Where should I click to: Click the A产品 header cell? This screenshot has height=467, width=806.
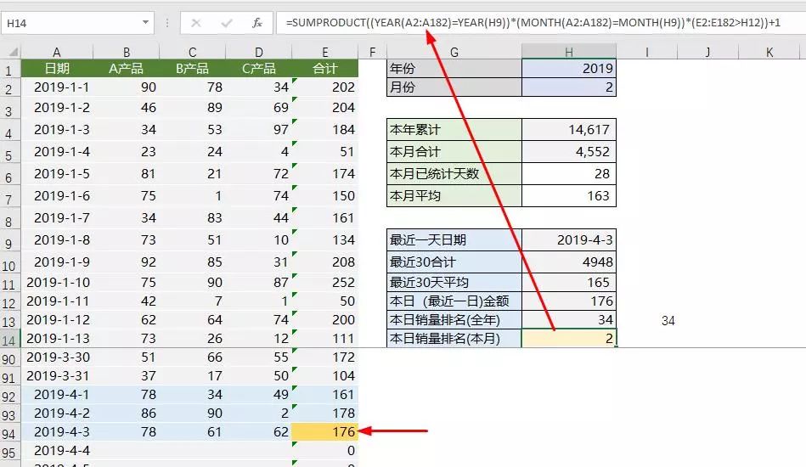(127, 68)
